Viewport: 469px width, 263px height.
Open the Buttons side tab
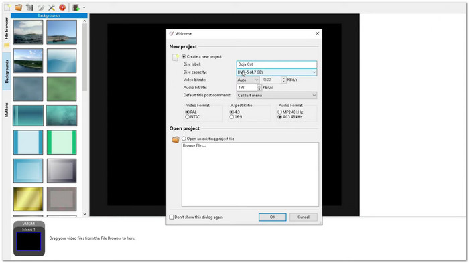point(7,110)
